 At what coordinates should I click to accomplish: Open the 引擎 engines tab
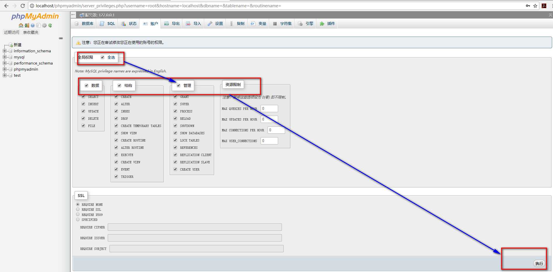click(x=306, y=24)
